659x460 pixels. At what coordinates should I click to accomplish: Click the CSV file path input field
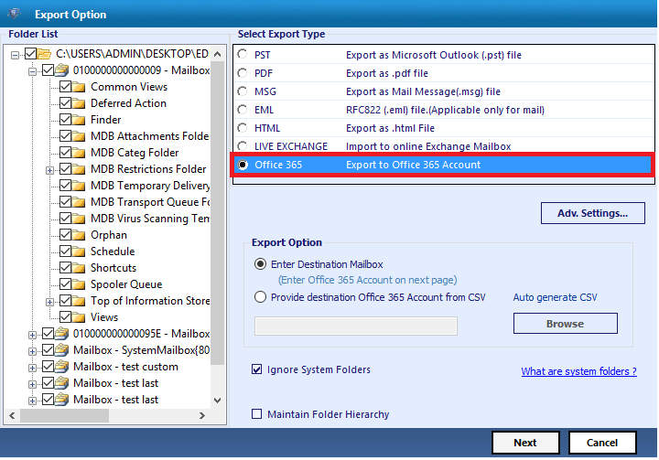[355, 326]
